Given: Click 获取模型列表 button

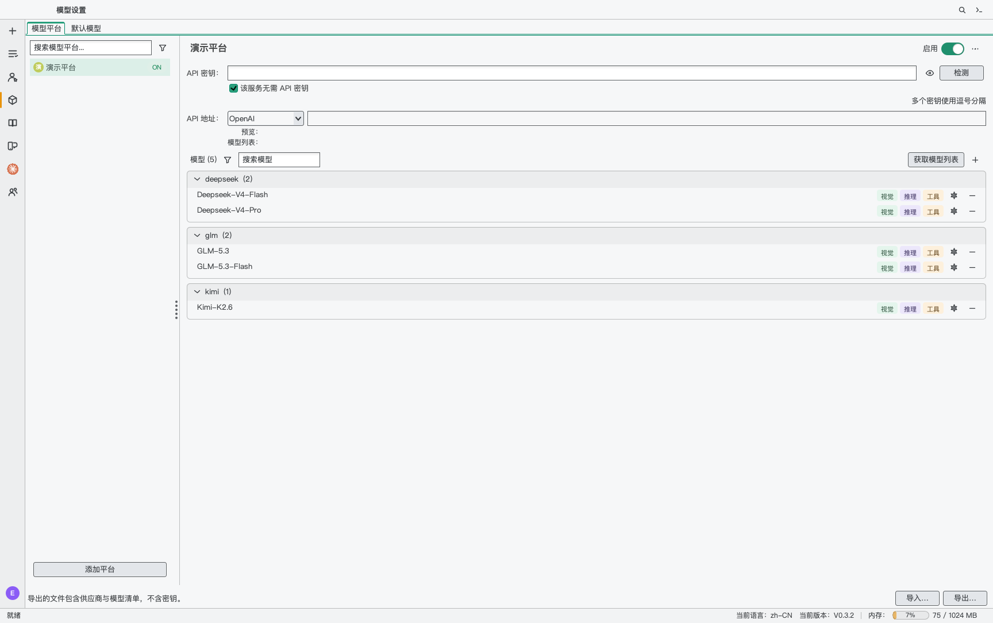Looking at the screenshot, I should click(x=936, y=160).
